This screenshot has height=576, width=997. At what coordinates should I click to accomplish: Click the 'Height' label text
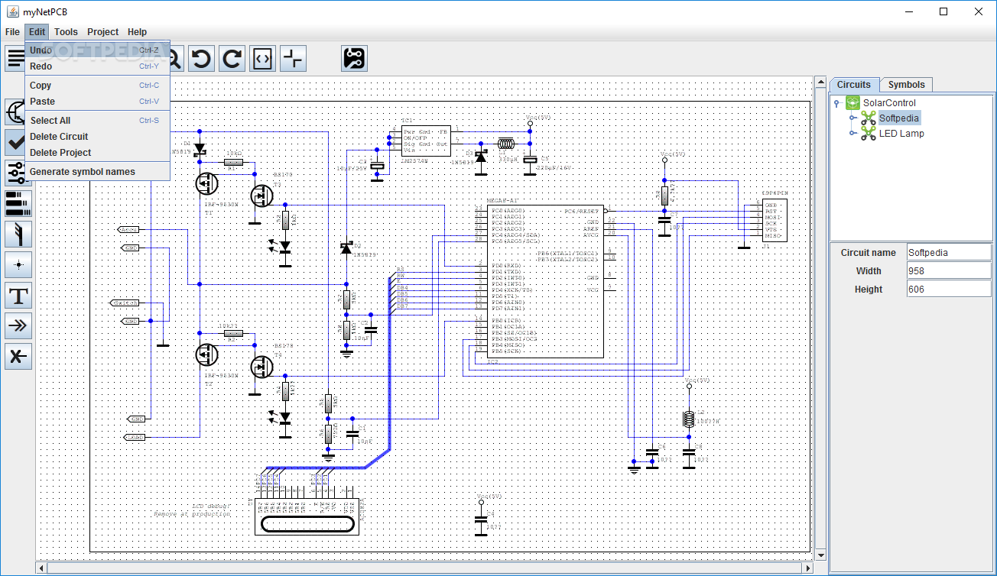coord(868,290)
